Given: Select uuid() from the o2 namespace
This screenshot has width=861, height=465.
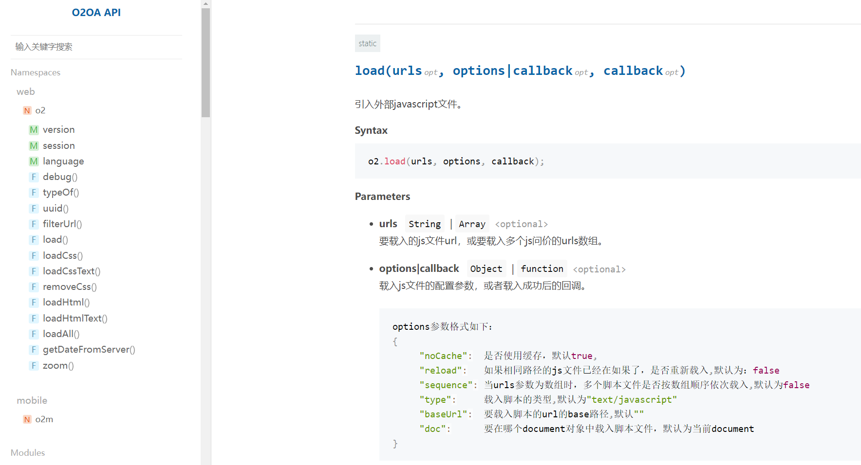Looking at the screenshot, I should click(56, 209).
